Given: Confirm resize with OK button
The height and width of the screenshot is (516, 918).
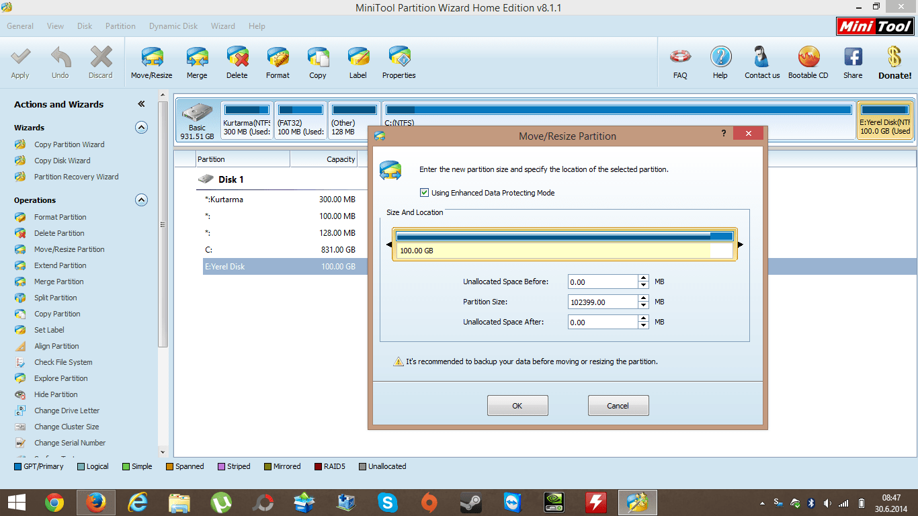Looking at the screenshot, I should point(517,406).
